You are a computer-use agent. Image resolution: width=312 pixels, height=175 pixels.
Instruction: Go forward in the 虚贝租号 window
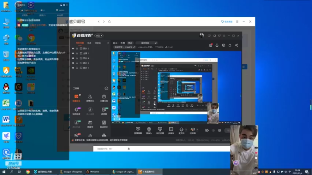(104, 21)
